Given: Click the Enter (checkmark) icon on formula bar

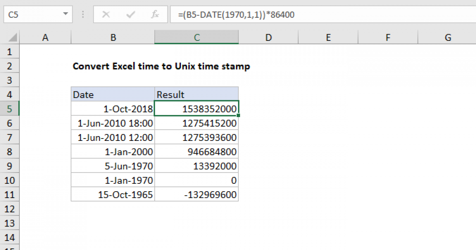Looking at the screenshot, I should [130, 14].
